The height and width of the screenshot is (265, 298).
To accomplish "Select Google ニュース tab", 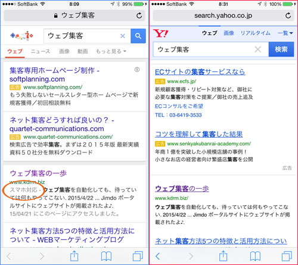I will [x=41, y=51].
